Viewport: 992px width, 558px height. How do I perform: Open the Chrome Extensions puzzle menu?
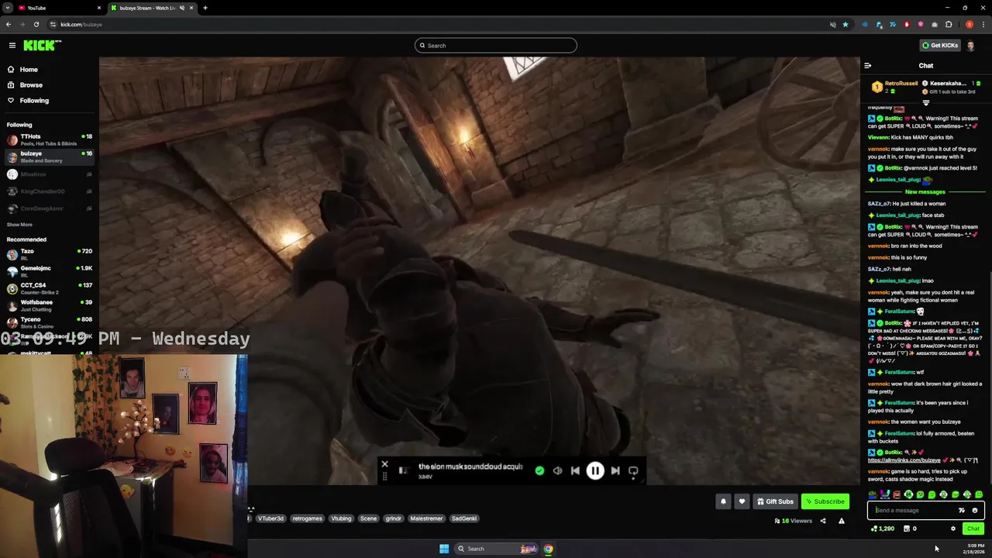click(949, 25)
